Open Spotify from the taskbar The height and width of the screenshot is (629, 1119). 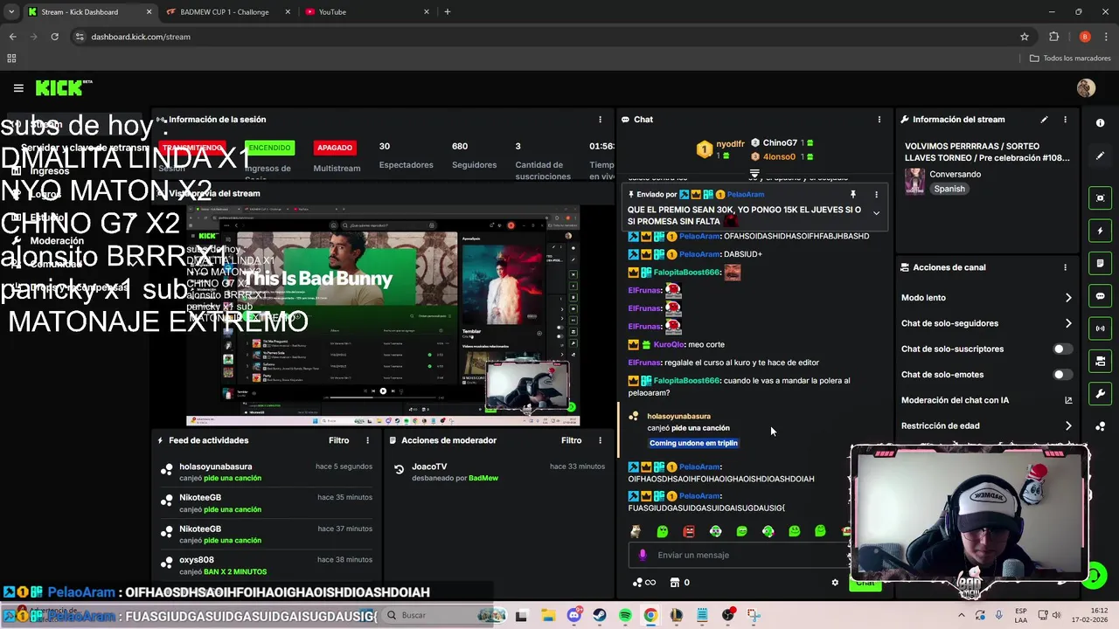click(x=625, y=616)
